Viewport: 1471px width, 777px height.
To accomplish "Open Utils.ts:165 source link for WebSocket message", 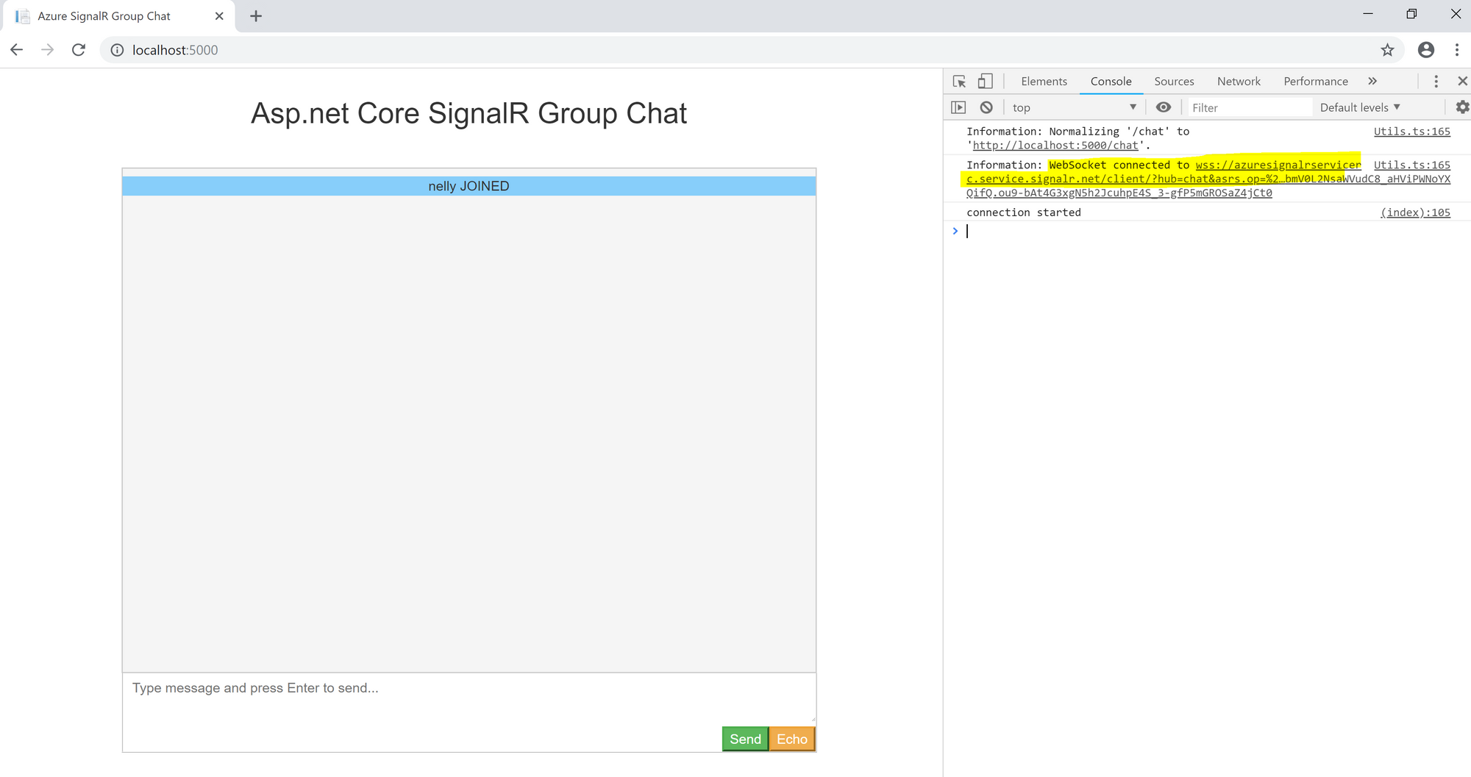I will 1412,165.
